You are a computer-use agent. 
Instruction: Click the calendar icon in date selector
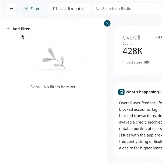[x=55, y=9]
